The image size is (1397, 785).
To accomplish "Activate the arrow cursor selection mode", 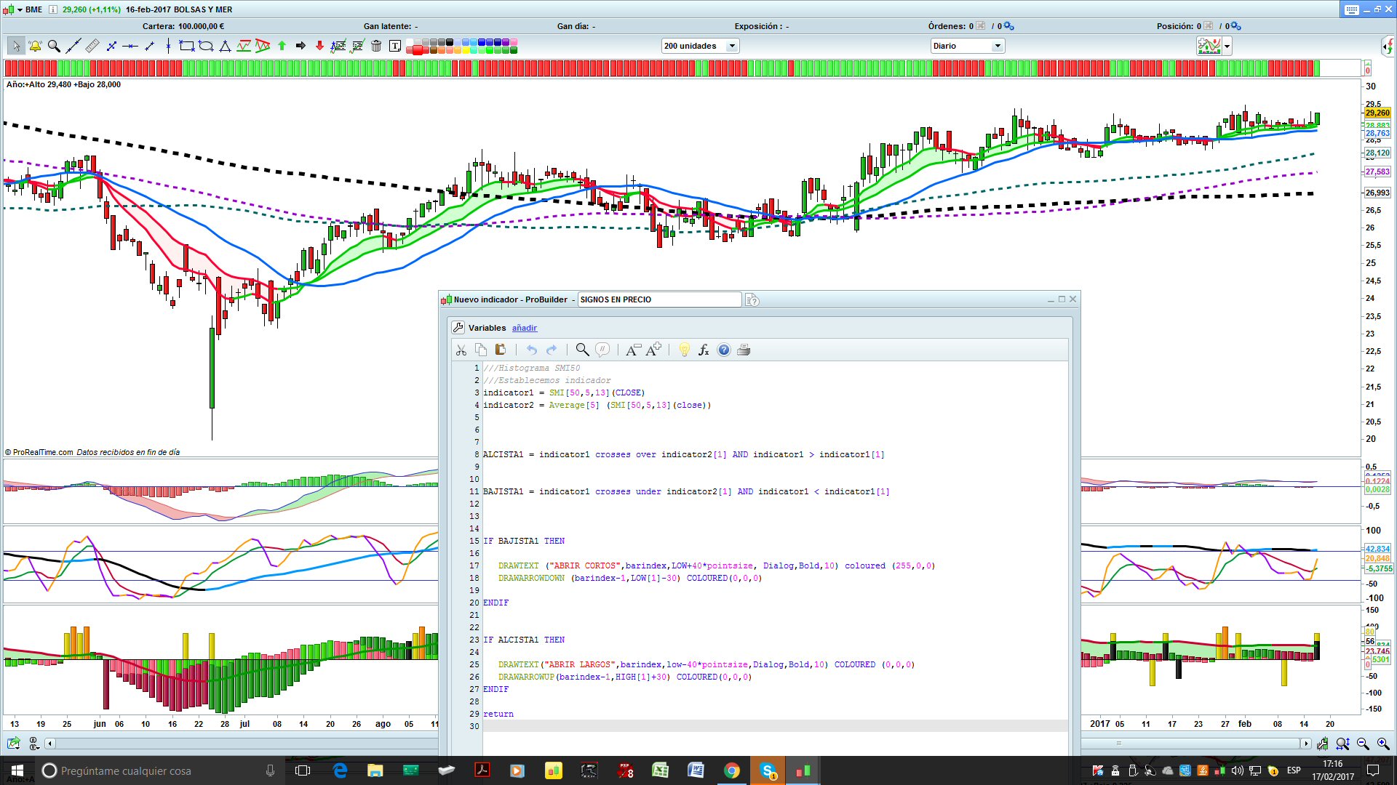I will 16,46.
